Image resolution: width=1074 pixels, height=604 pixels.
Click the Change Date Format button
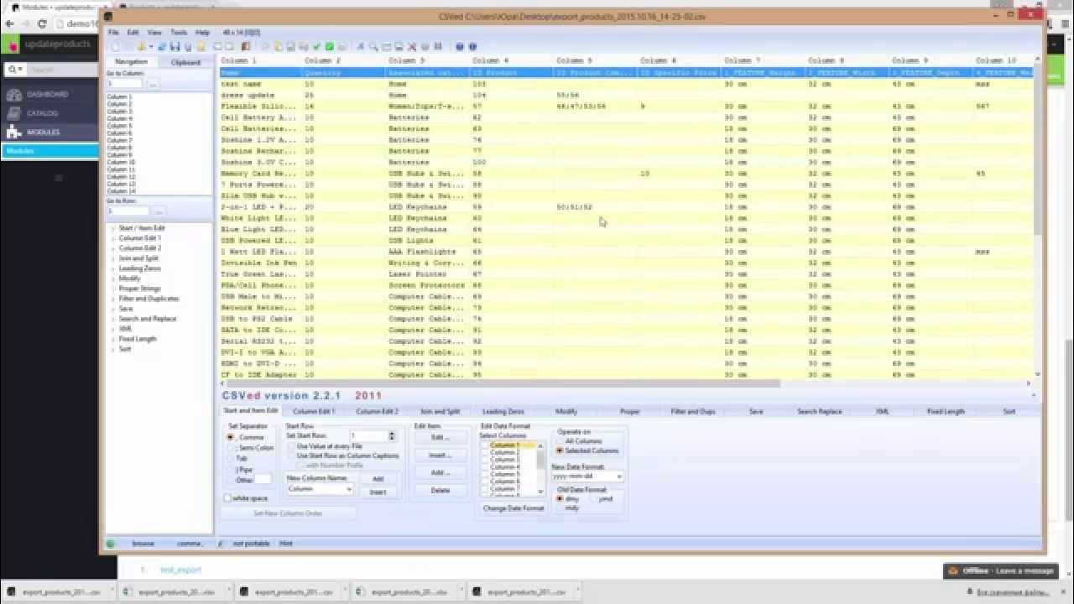(514, 508)
